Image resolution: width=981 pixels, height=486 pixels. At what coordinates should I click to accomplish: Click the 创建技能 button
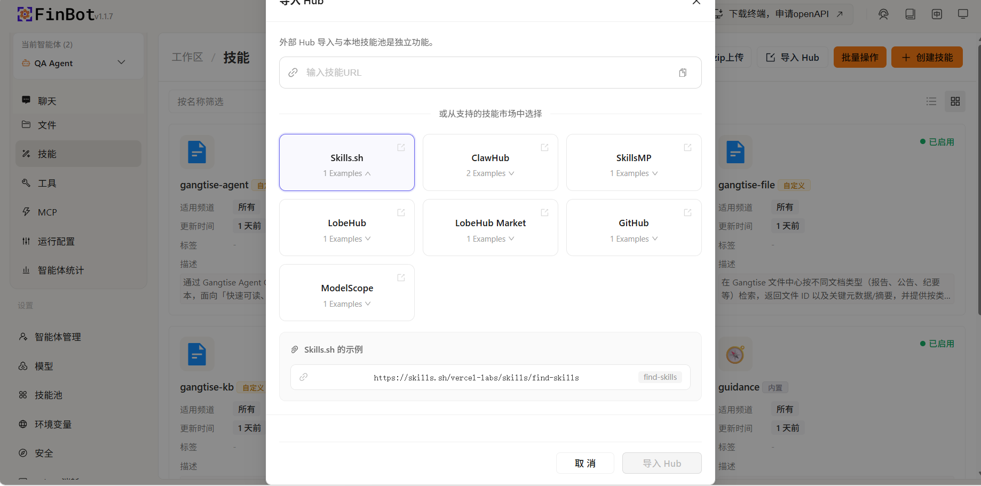coord(927,57)
